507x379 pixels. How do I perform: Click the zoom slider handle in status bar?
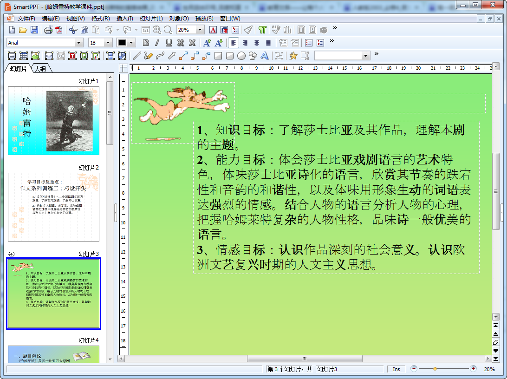coord(435,369)
